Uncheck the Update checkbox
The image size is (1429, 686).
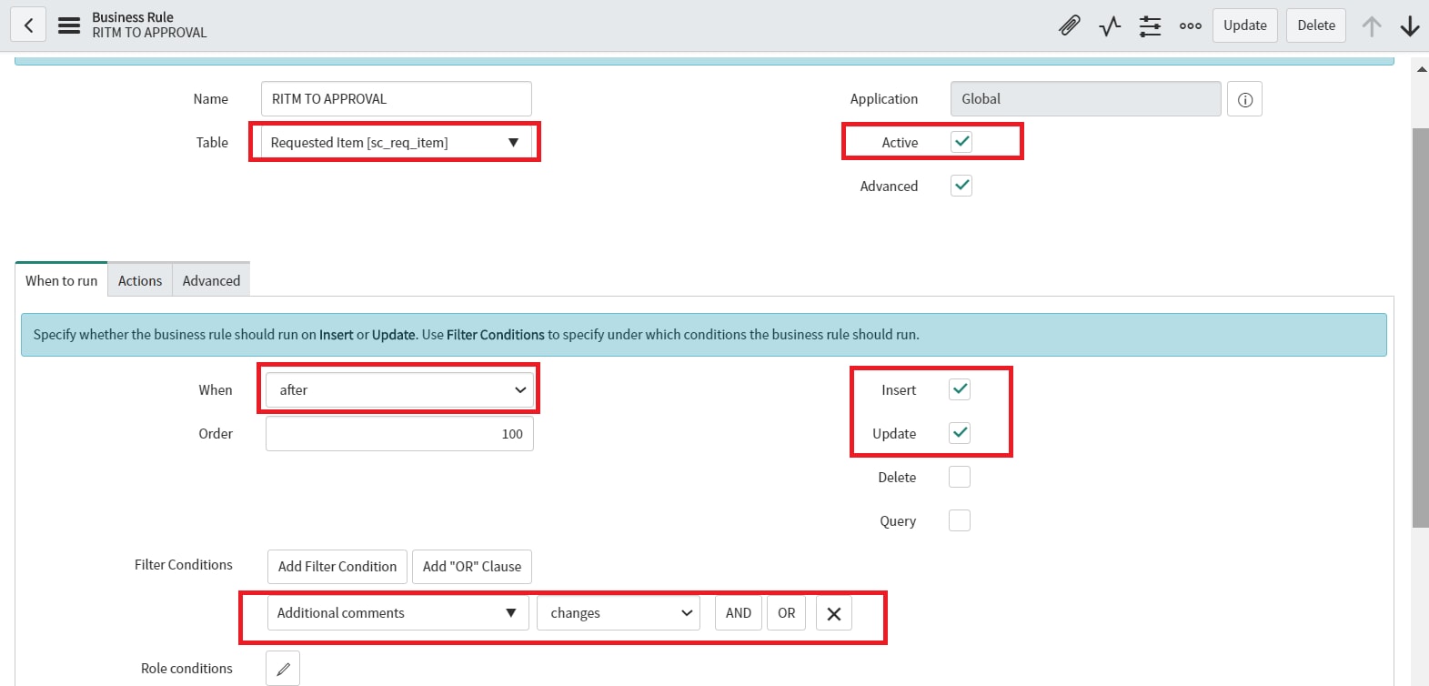point(960,433)
